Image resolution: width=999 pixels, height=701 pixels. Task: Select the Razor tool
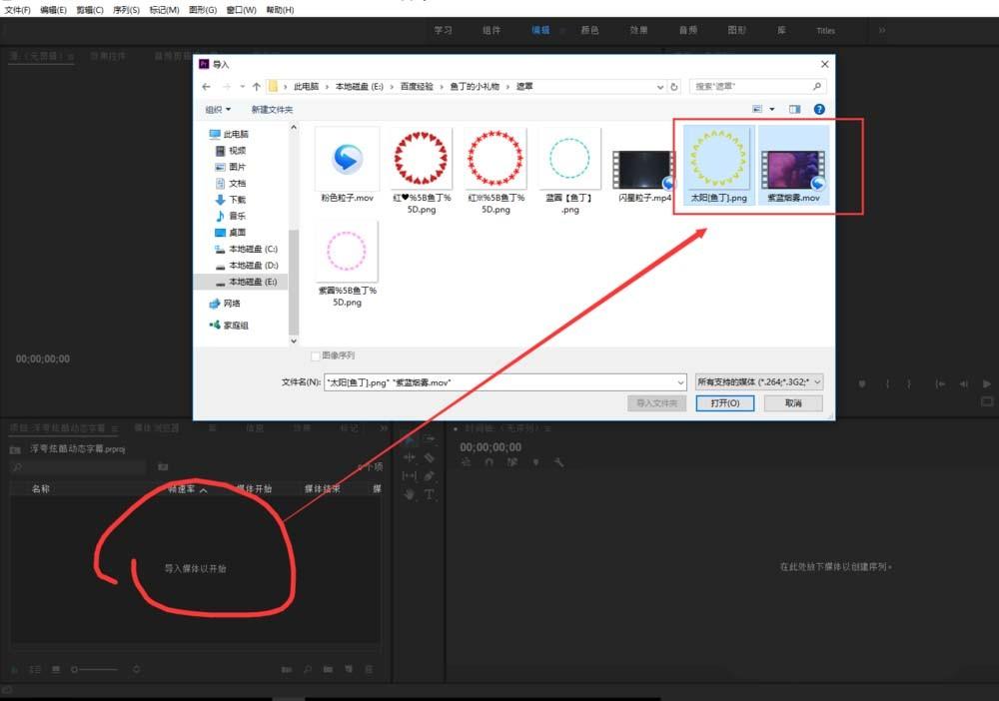point(430,456)
